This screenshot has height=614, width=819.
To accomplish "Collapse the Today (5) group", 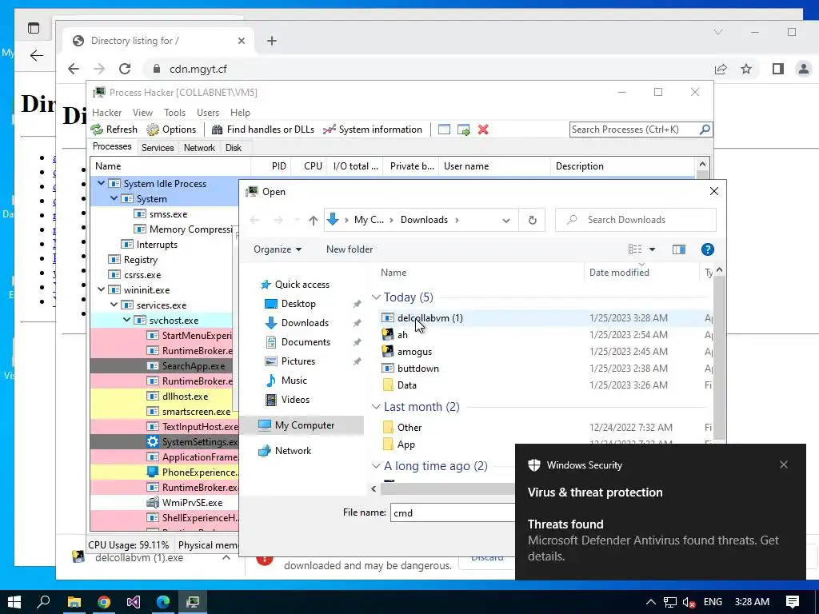I will 376,297.
